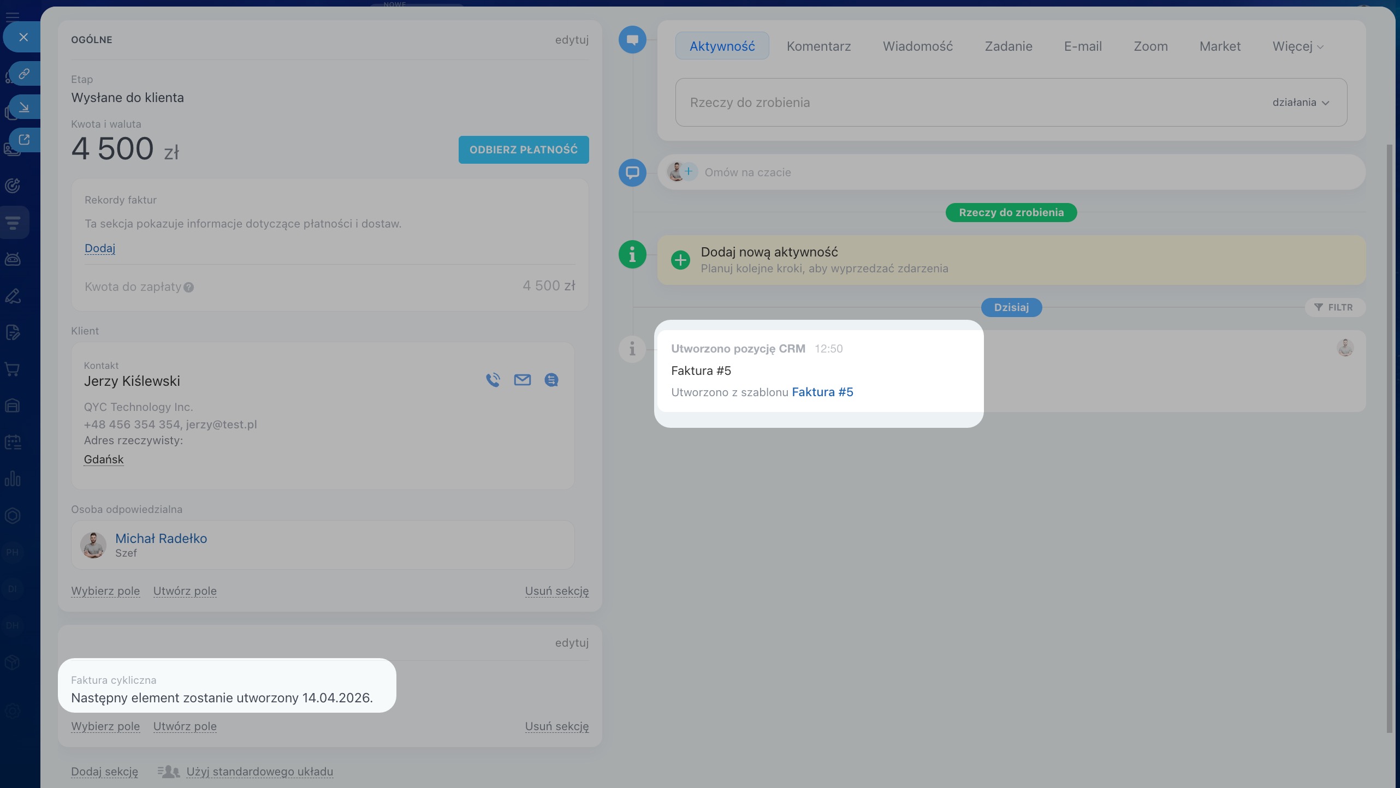Open the Faktura #5 template link
Screen dimensions: 1400x788
pos(822,392)
